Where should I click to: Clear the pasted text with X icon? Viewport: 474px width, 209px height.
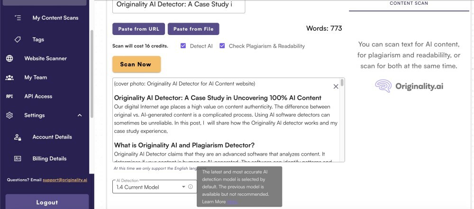tap(336, 87)
